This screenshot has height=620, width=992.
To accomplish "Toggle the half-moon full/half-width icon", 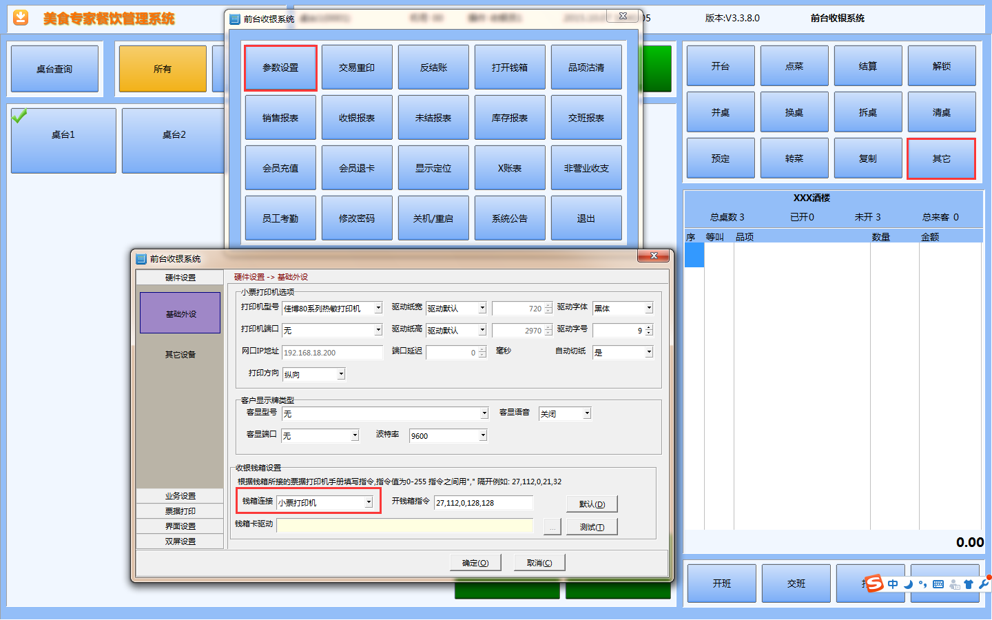I will point(908,584).
